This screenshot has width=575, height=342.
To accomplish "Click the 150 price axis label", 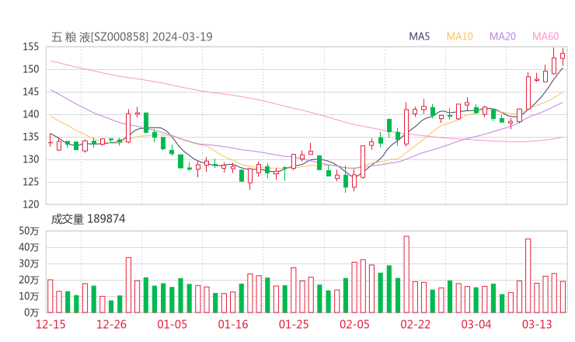I will tap(31, 69).
